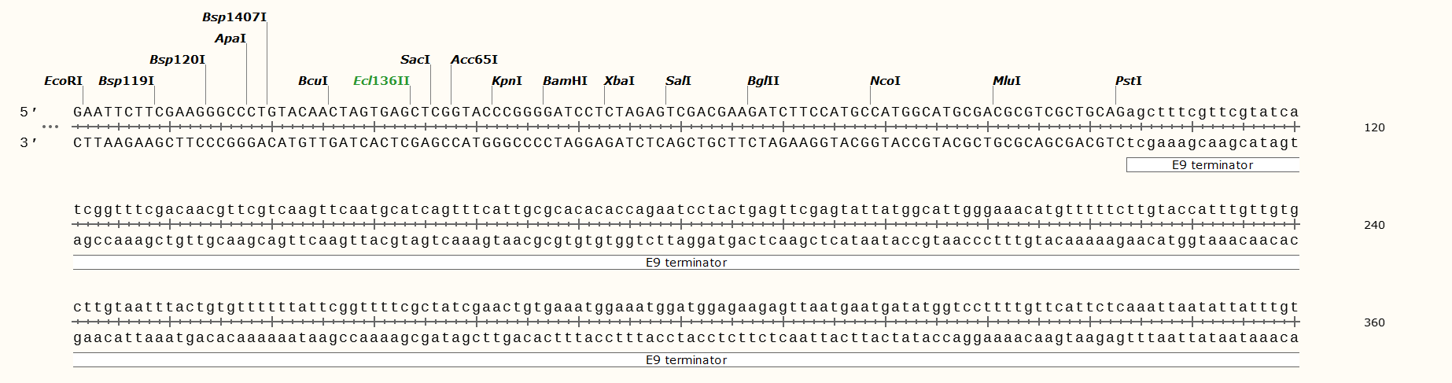Click the XbaI enzyme label
This screenshot has height=383, width=1452.
(619, 81)
